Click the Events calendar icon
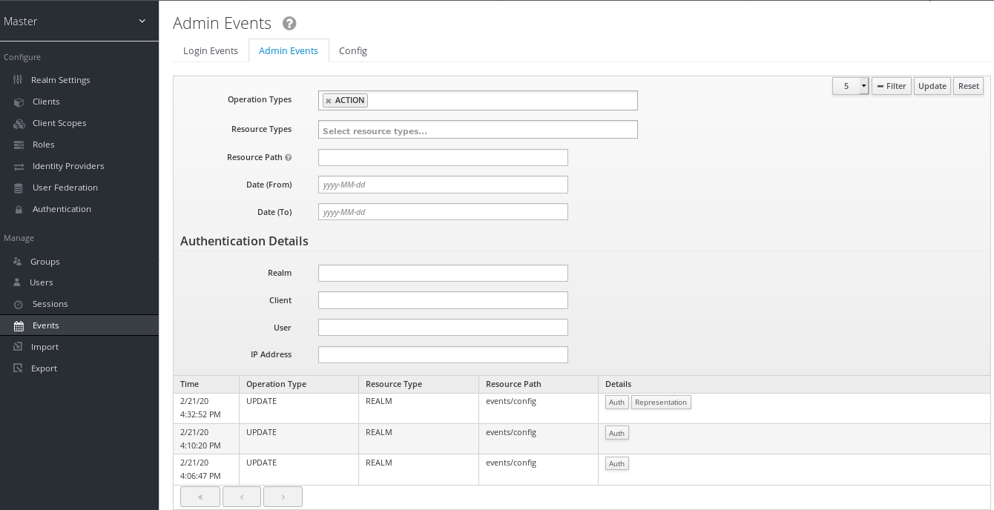Viewport: 994px width, 510px height. click(19, 325)
